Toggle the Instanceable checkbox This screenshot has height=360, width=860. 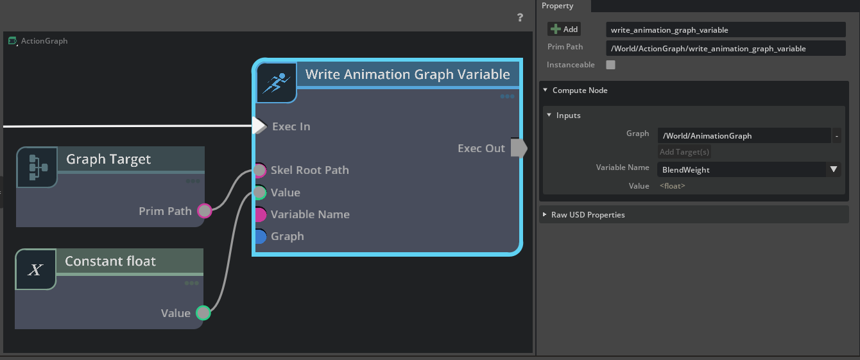pyautogui.click(x=611, y=65)
